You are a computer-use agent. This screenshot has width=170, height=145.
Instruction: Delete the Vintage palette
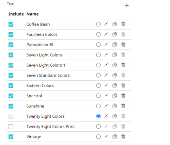pyautogui.click(x=123, y=136)
